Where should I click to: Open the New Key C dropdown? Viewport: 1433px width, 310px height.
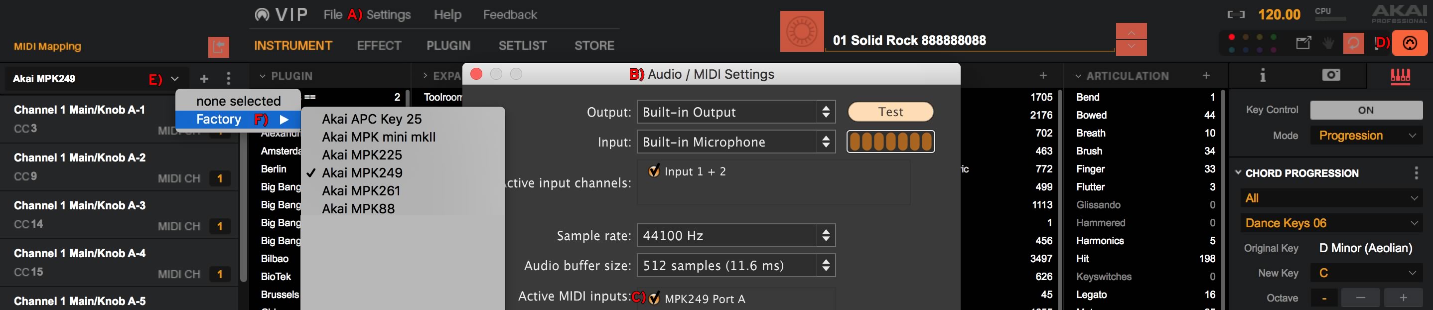pyautogui.click(x=1366, y=273)
